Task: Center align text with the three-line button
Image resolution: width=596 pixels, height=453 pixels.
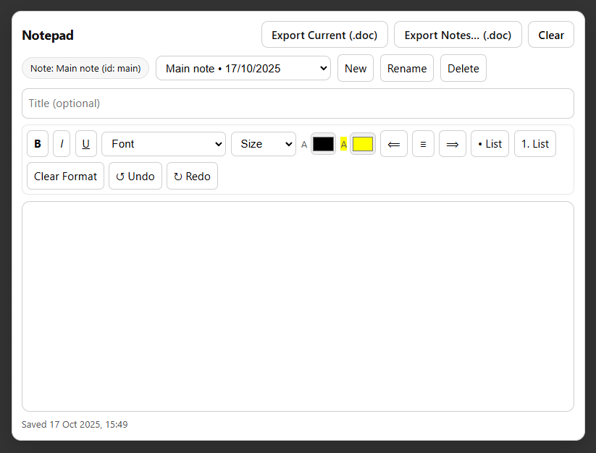Action: tap(423, 144)
